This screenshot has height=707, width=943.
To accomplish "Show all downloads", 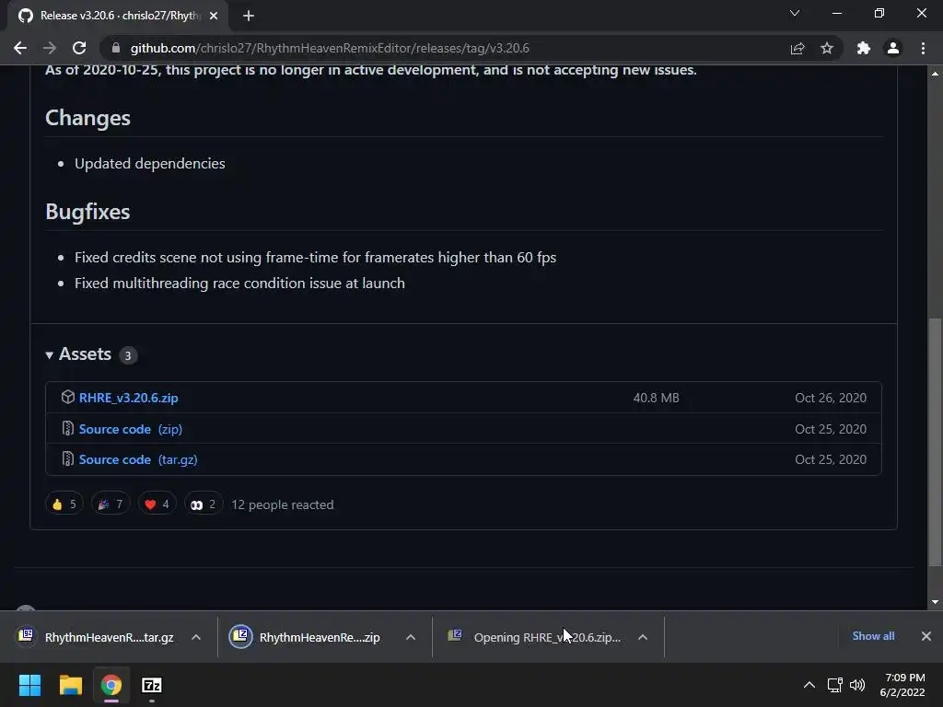I will pos(873,636).
